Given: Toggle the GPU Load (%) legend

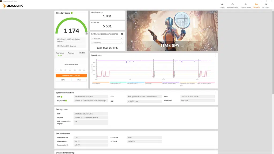Looking at the screenshot, I should 153,83.
